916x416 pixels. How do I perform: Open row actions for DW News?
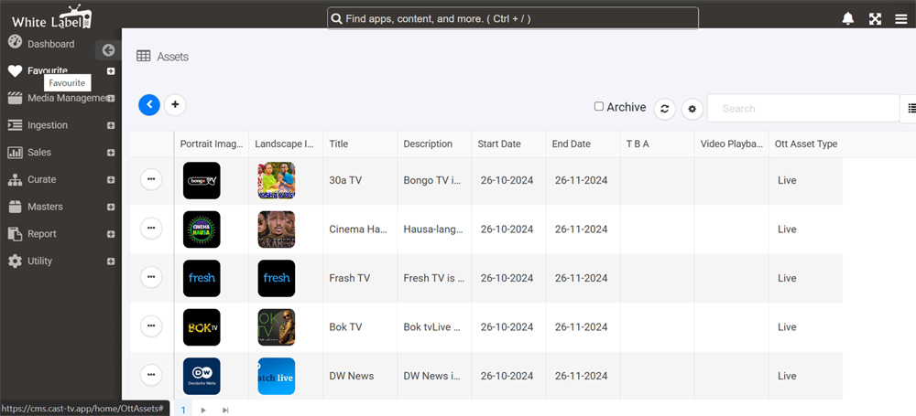click(151, 375)
